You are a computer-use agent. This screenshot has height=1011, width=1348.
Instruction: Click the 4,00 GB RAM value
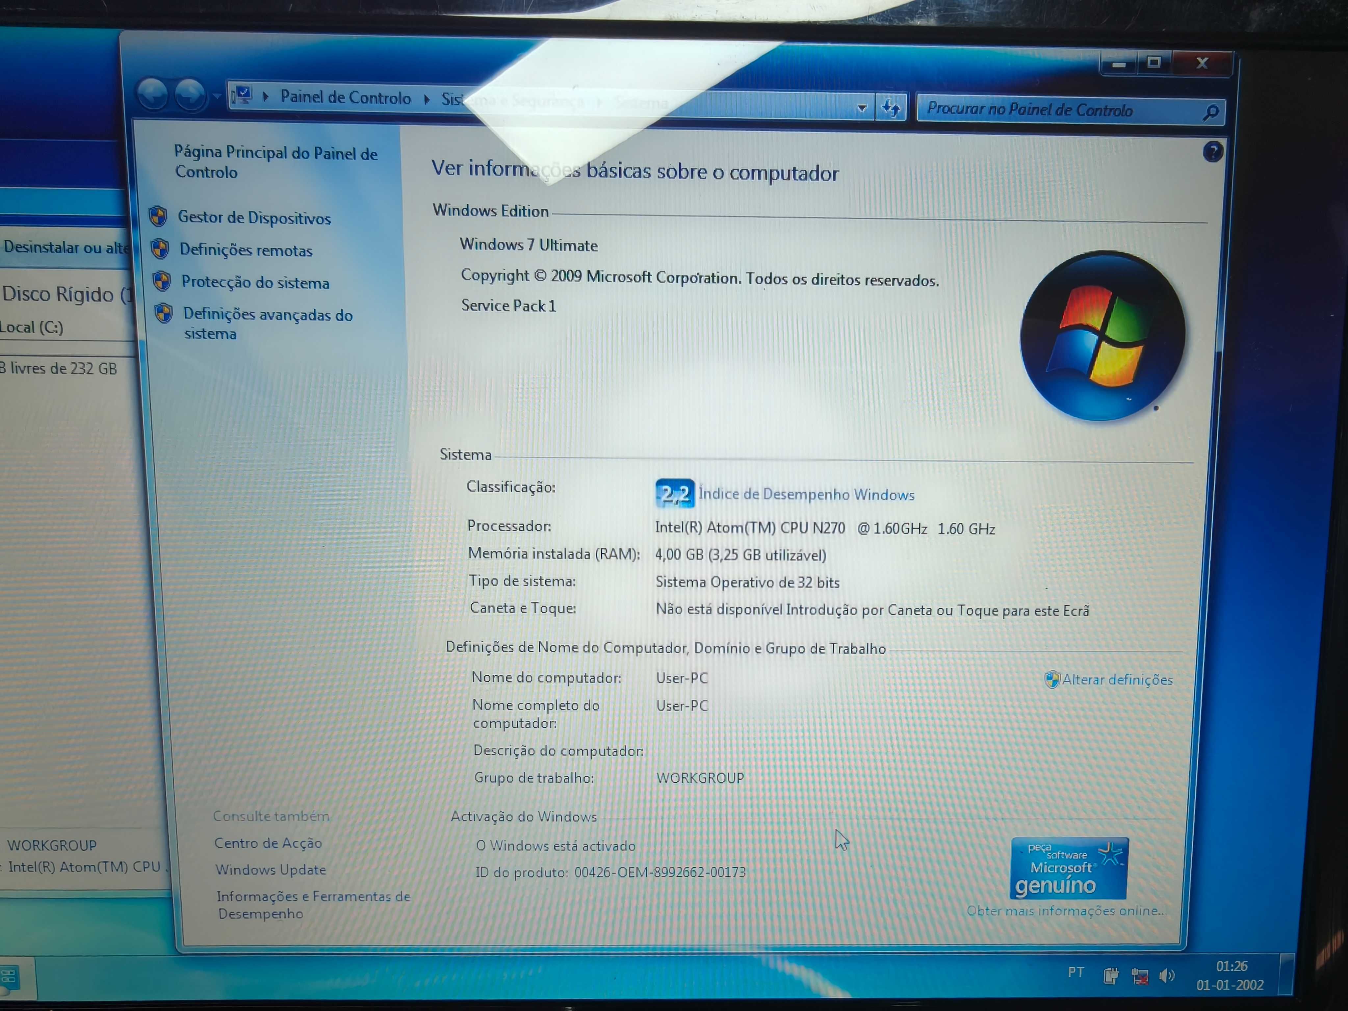pyautogui.click(x=740, y=555)
